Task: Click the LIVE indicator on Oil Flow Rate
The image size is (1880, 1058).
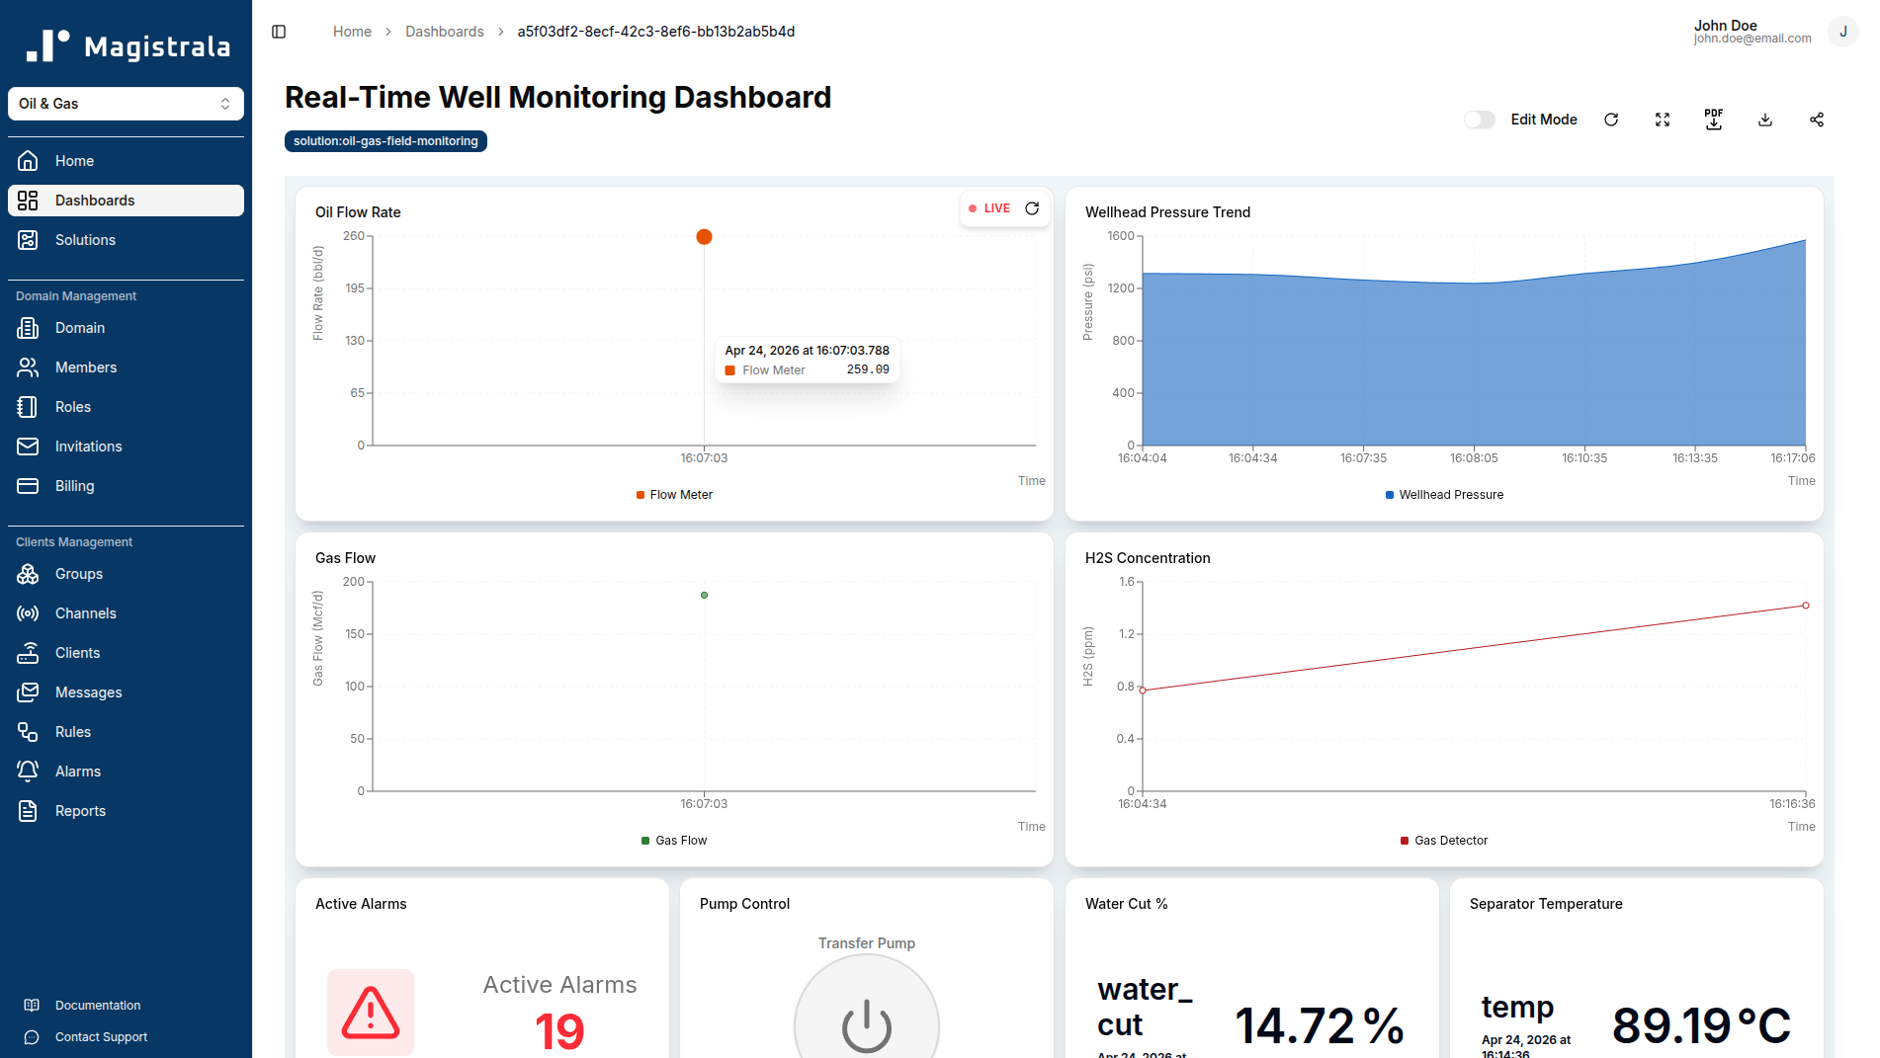Action: coord(989,208)
